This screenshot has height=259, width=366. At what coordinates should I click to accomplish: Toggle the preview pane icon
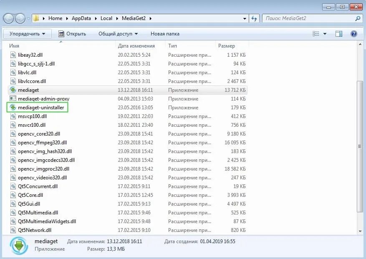339,34
